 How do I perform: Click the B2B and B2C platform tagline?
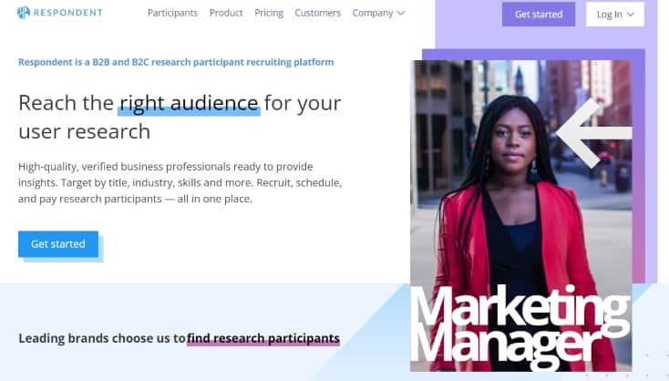(176, 62)
